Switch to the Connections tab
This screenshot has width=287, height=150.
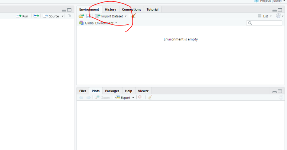pyautogui.click(x=131, y=10)
